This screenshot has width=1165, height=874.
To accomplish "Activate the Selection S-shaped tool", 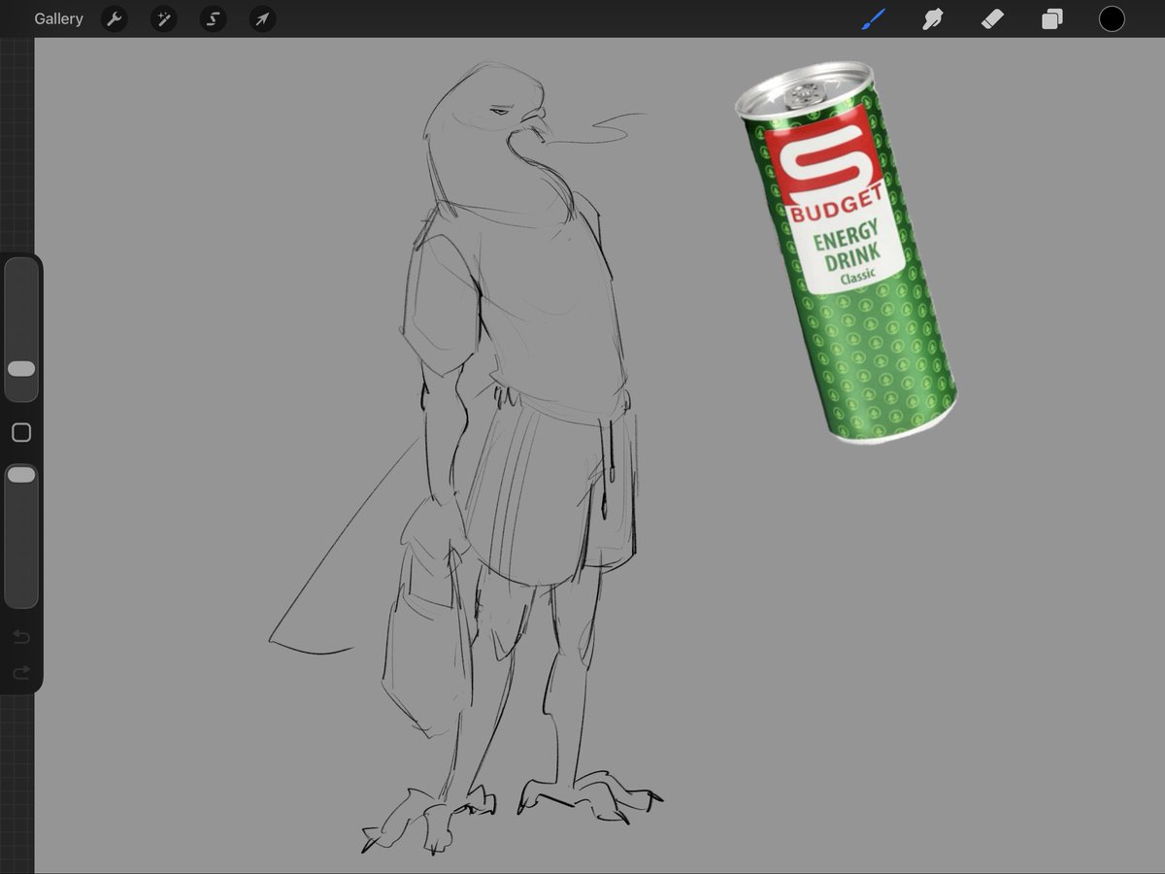I will point(213,18).
